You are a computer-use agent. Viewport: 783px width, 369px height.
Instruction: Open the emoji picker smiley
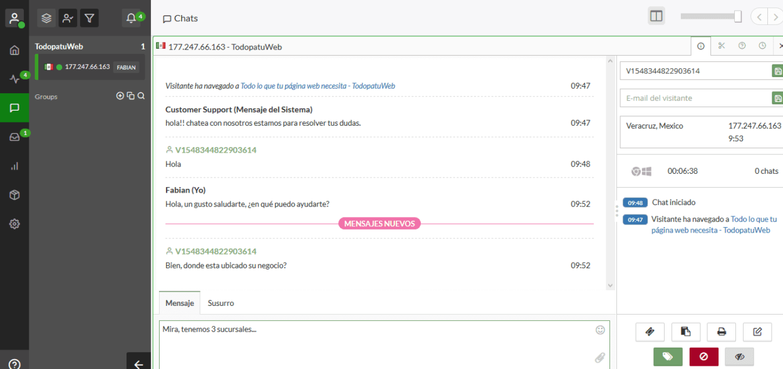click(600, 330)
